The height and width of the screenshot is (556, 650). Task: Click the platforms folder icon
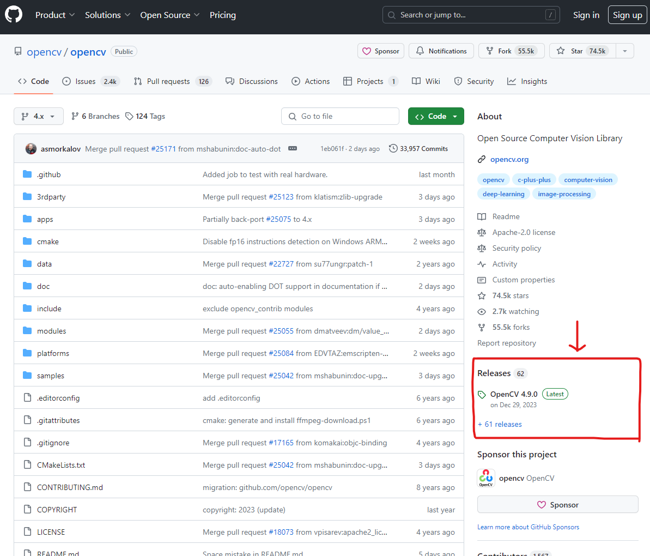(27, 353)
